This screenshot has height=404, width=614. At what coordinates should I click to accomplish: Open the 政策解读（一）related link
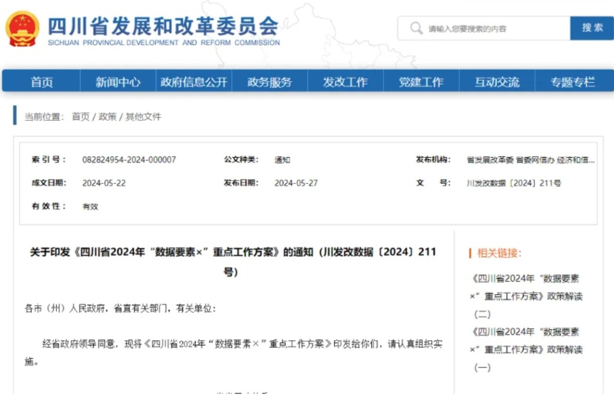coord(526,349)
